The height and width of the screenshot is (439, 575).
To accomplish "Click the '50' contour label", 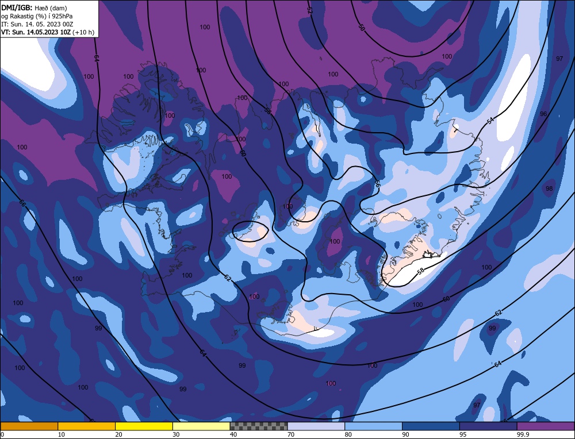I will [362, 28].
